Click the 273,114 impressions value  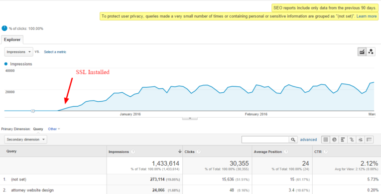pos(158,180)
